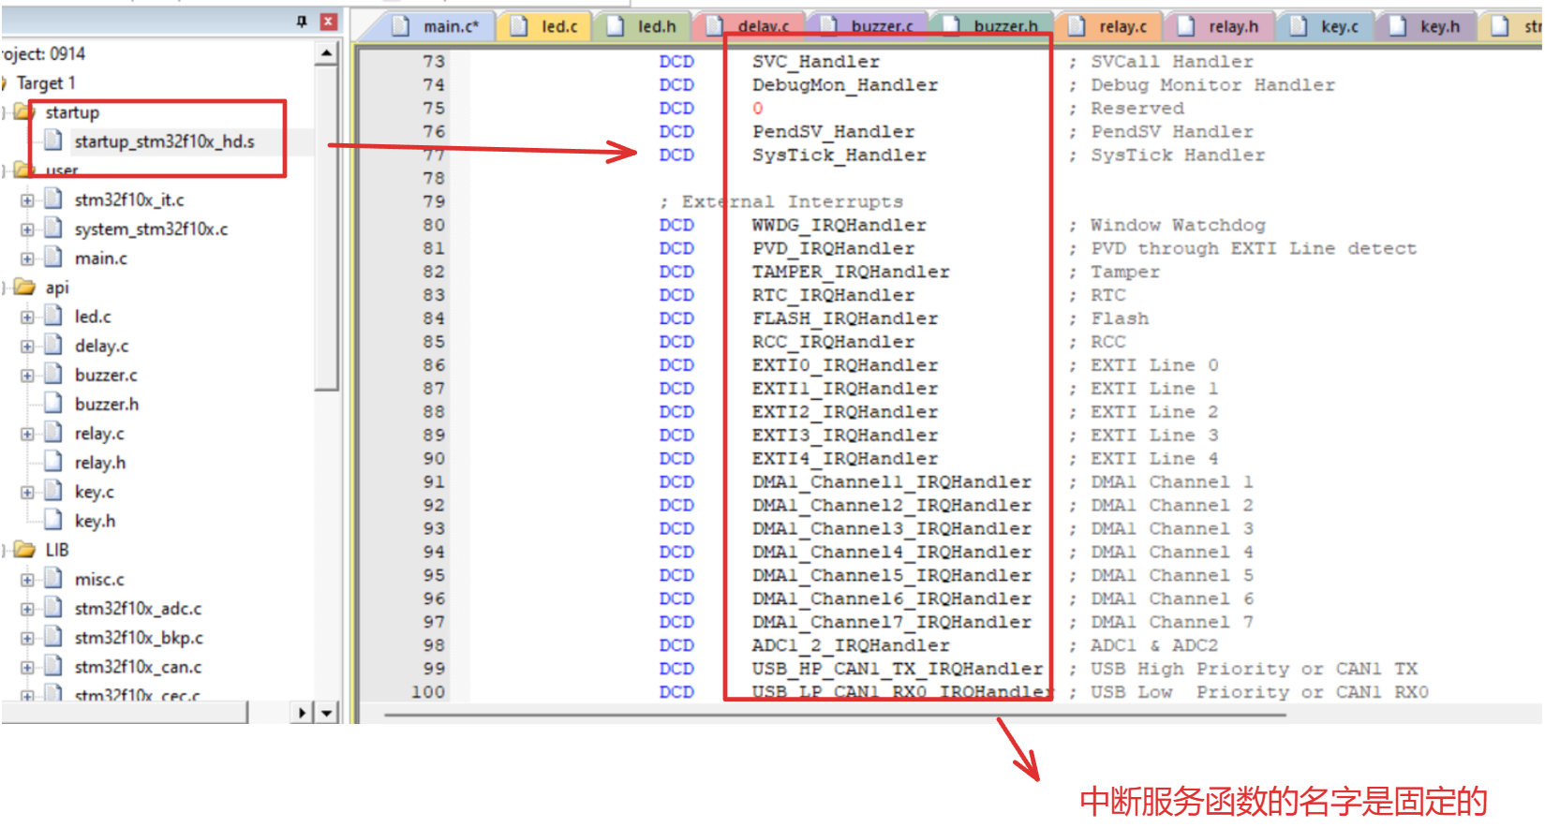Viewport: 1545px width, 827px height.
Task: Open the main.c* editor tab
Action: tap(451, 26)
